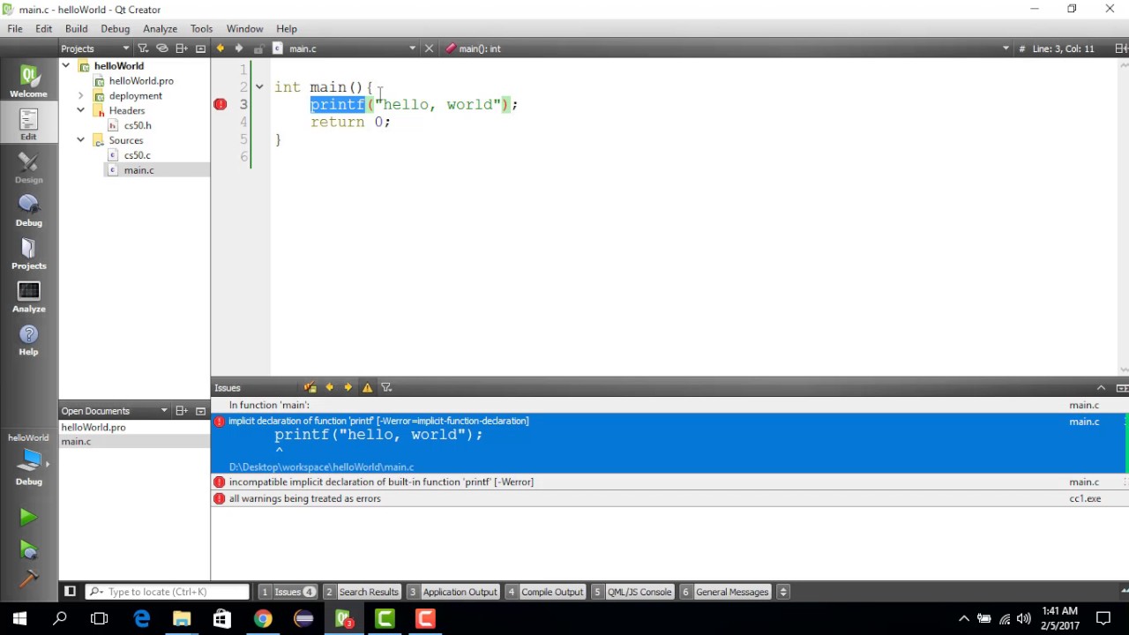Close the main.c document
This screenshot has height=635, width=1129.
click(429, 49)
